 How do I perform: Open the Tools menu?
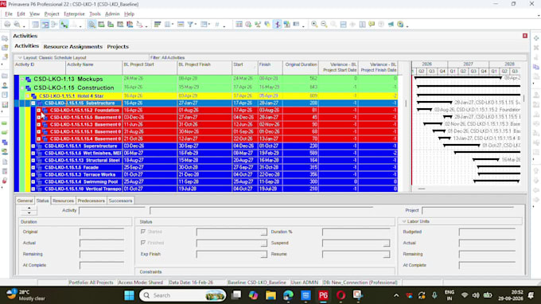(x=95, y=14)
